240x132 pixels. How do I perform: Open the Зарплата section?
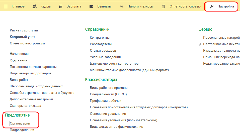74,6
